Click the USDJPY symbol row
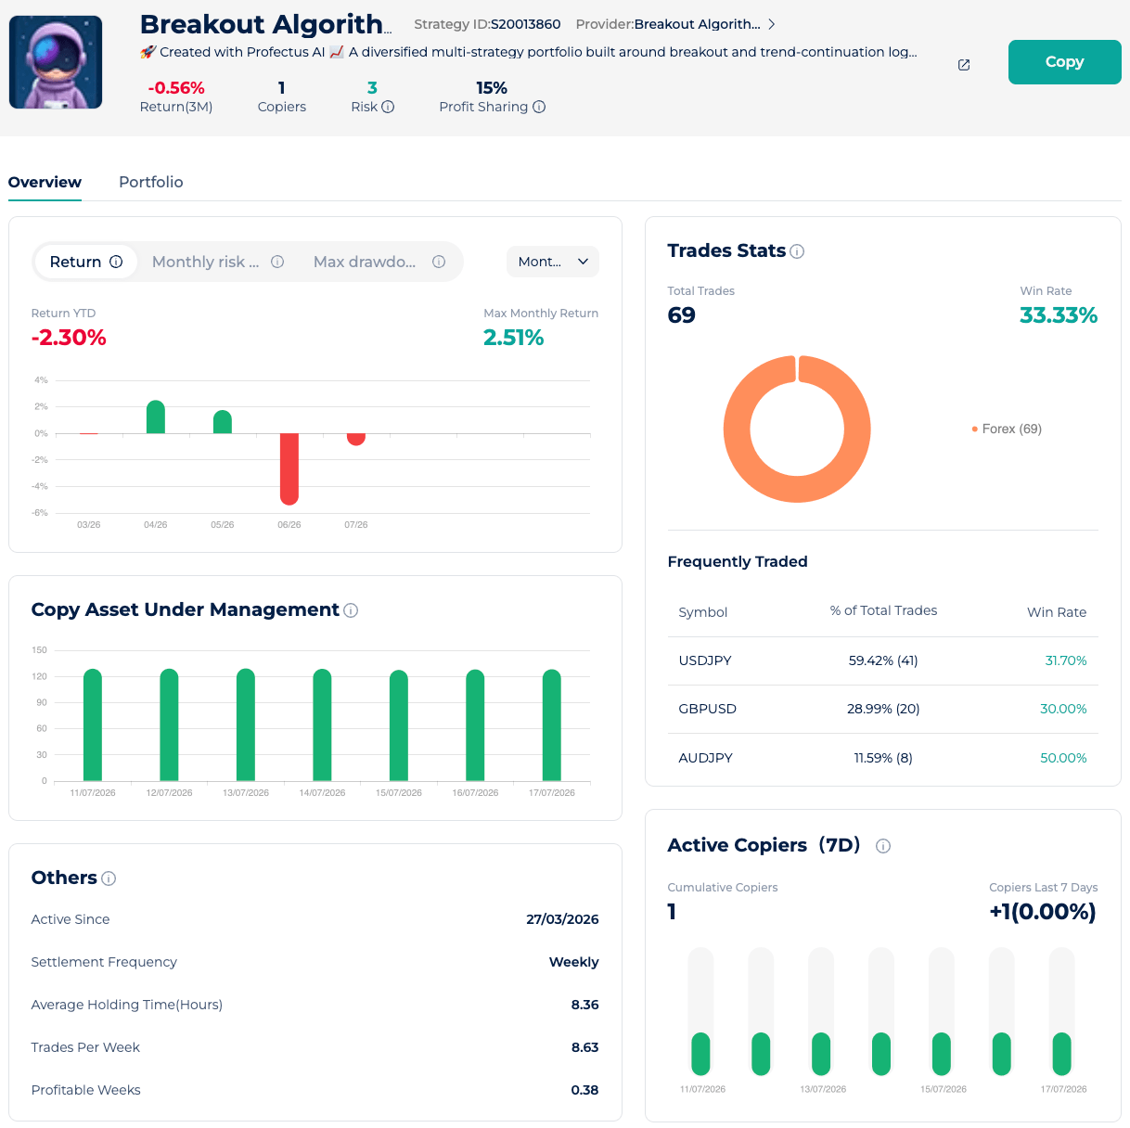The width and height of the screenshot is (1130, 1128). pyautogui.click(x=883, y=660)
